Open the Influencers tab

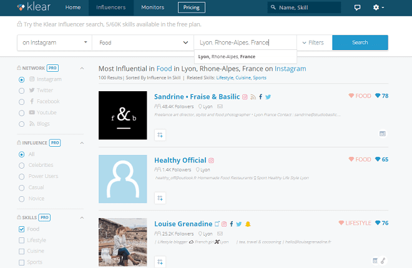tap(111, 7)
